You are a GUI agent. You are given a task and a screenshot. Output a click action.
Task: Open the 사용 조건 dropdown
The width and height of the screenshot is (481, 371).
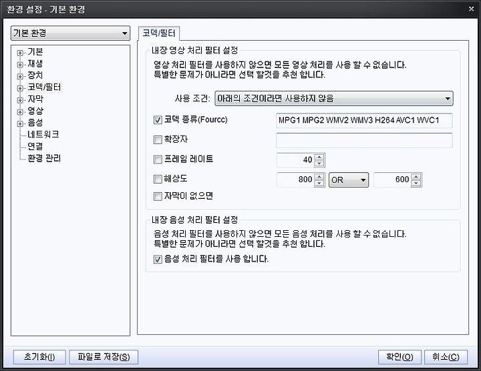[x=334, y=98]
